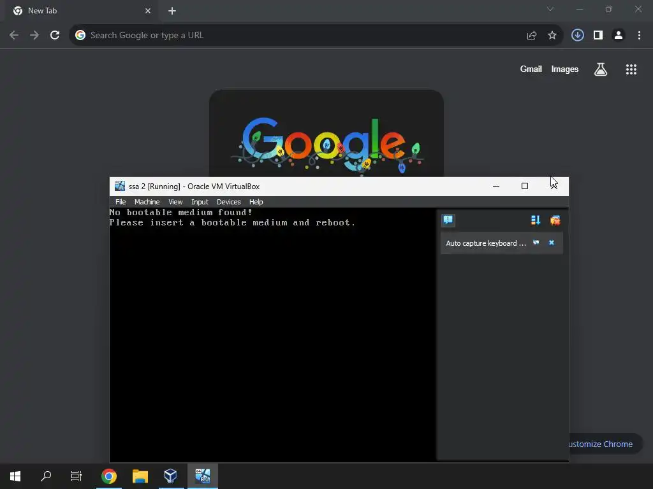The height and width of the screenshot is (489, 653).
Task: Open the Devices menu in VirtualBox
Action: [x=229, y=202]
